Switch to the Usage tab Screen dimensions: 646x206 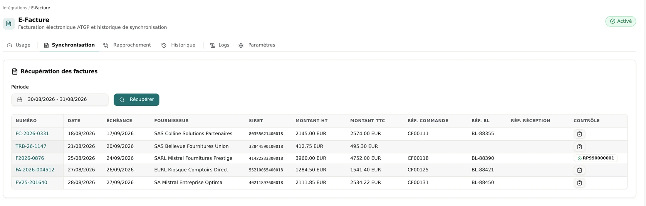point(18,45)
